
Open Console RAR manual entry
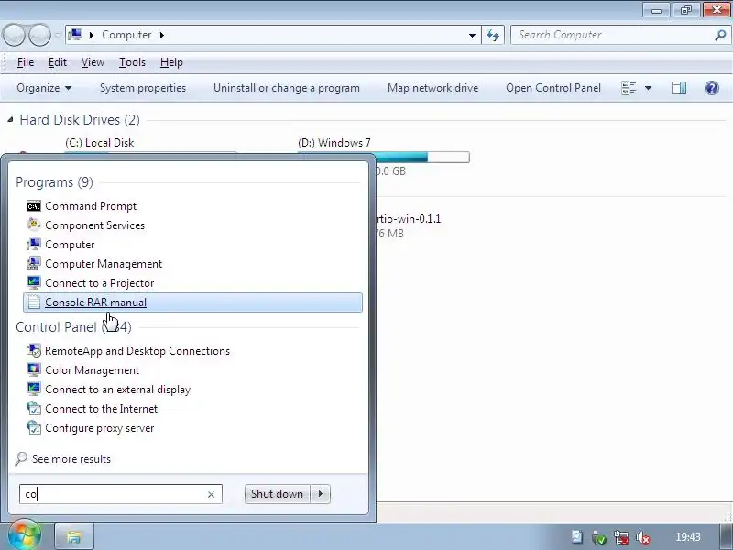[x=192, y=302]
